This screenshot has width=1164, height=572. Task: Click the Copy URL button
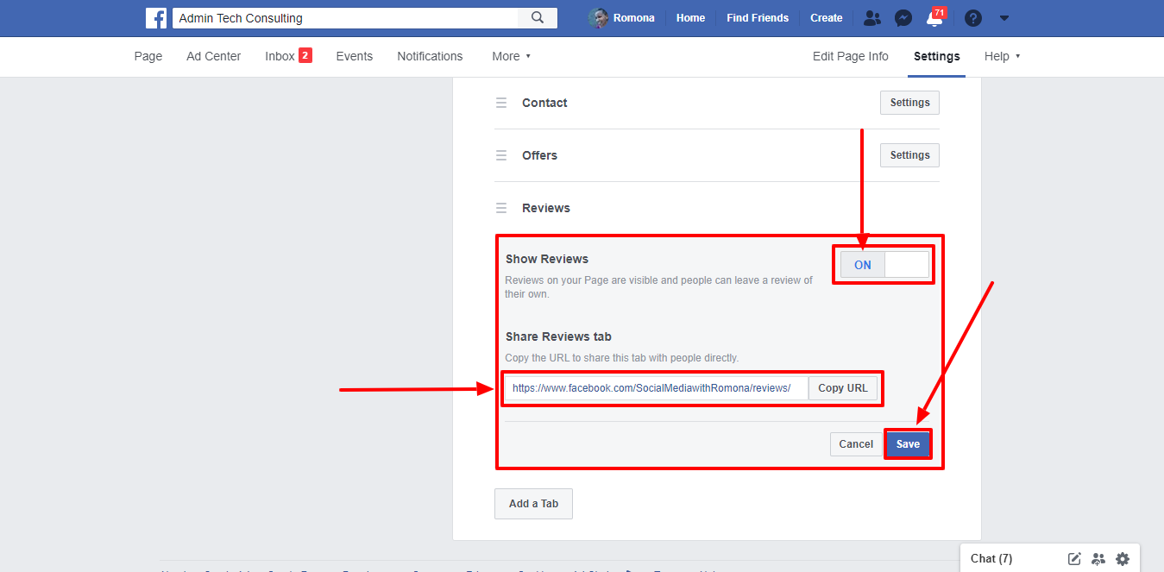tap(843, 388)
